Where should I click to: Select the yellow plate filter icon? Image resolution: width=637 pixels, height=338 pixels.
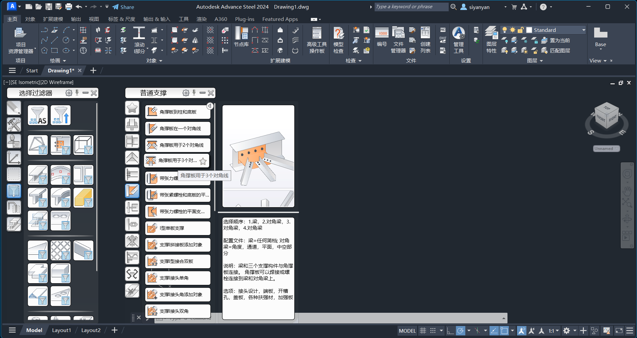coord(83,198)
